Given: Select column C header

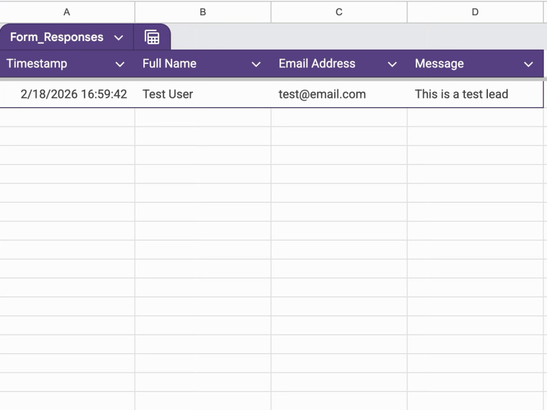Looking at the screenshot, I should coord(339,12).
